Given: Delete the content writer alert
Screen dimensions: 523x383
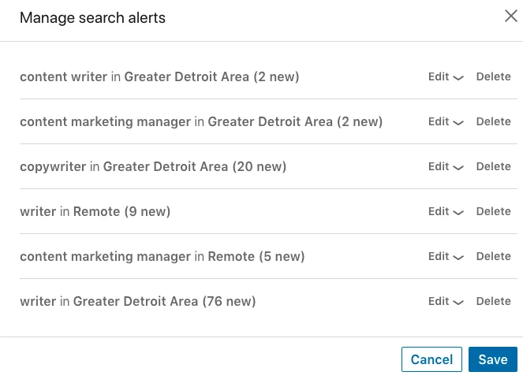Looking at the screenshot, I should point(493,76).
